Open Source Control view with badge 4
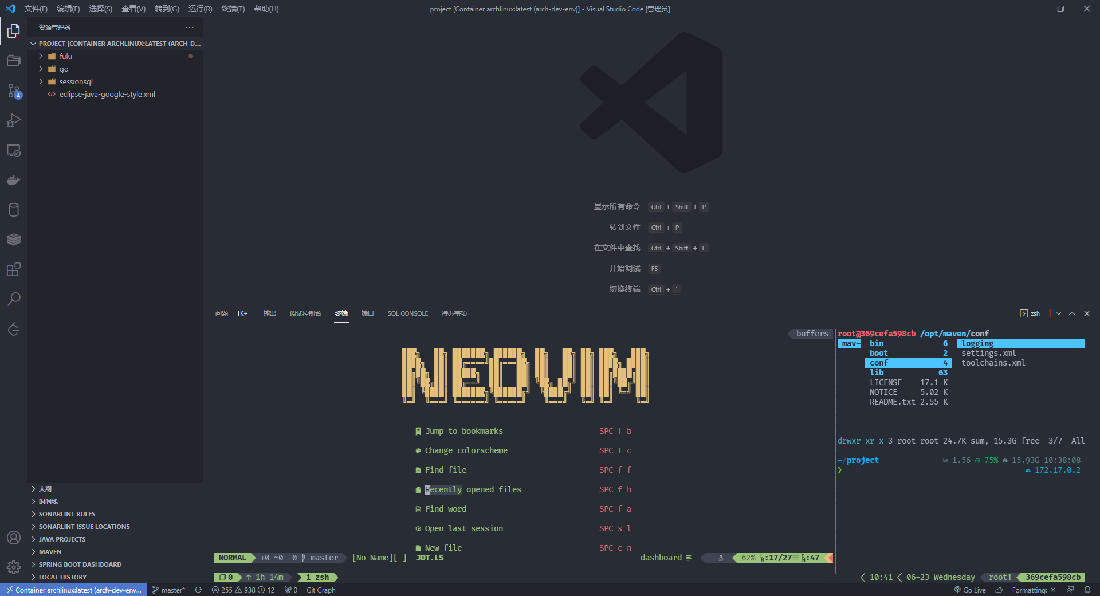 14,91
